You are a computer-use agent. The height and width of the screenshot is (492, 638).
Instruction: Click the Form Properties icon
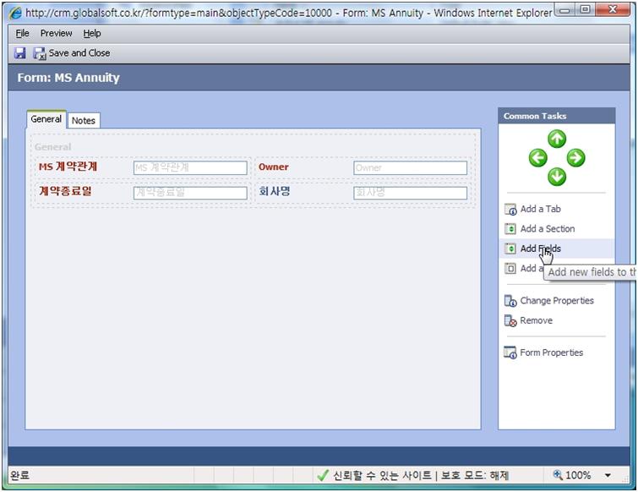(x=510, y=353)
